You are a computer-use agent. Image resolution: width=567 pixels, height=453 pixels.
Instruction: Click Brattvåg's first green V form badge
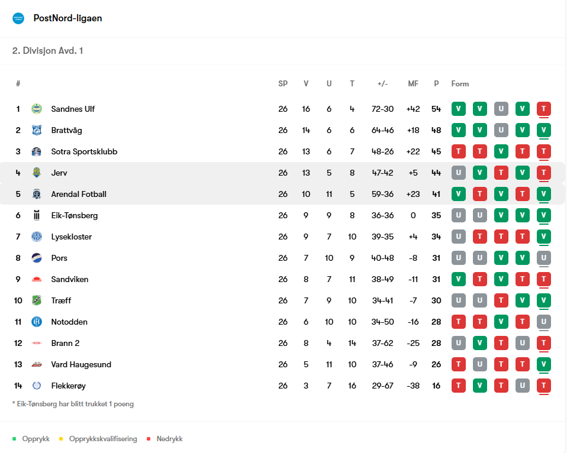(458, 130)
